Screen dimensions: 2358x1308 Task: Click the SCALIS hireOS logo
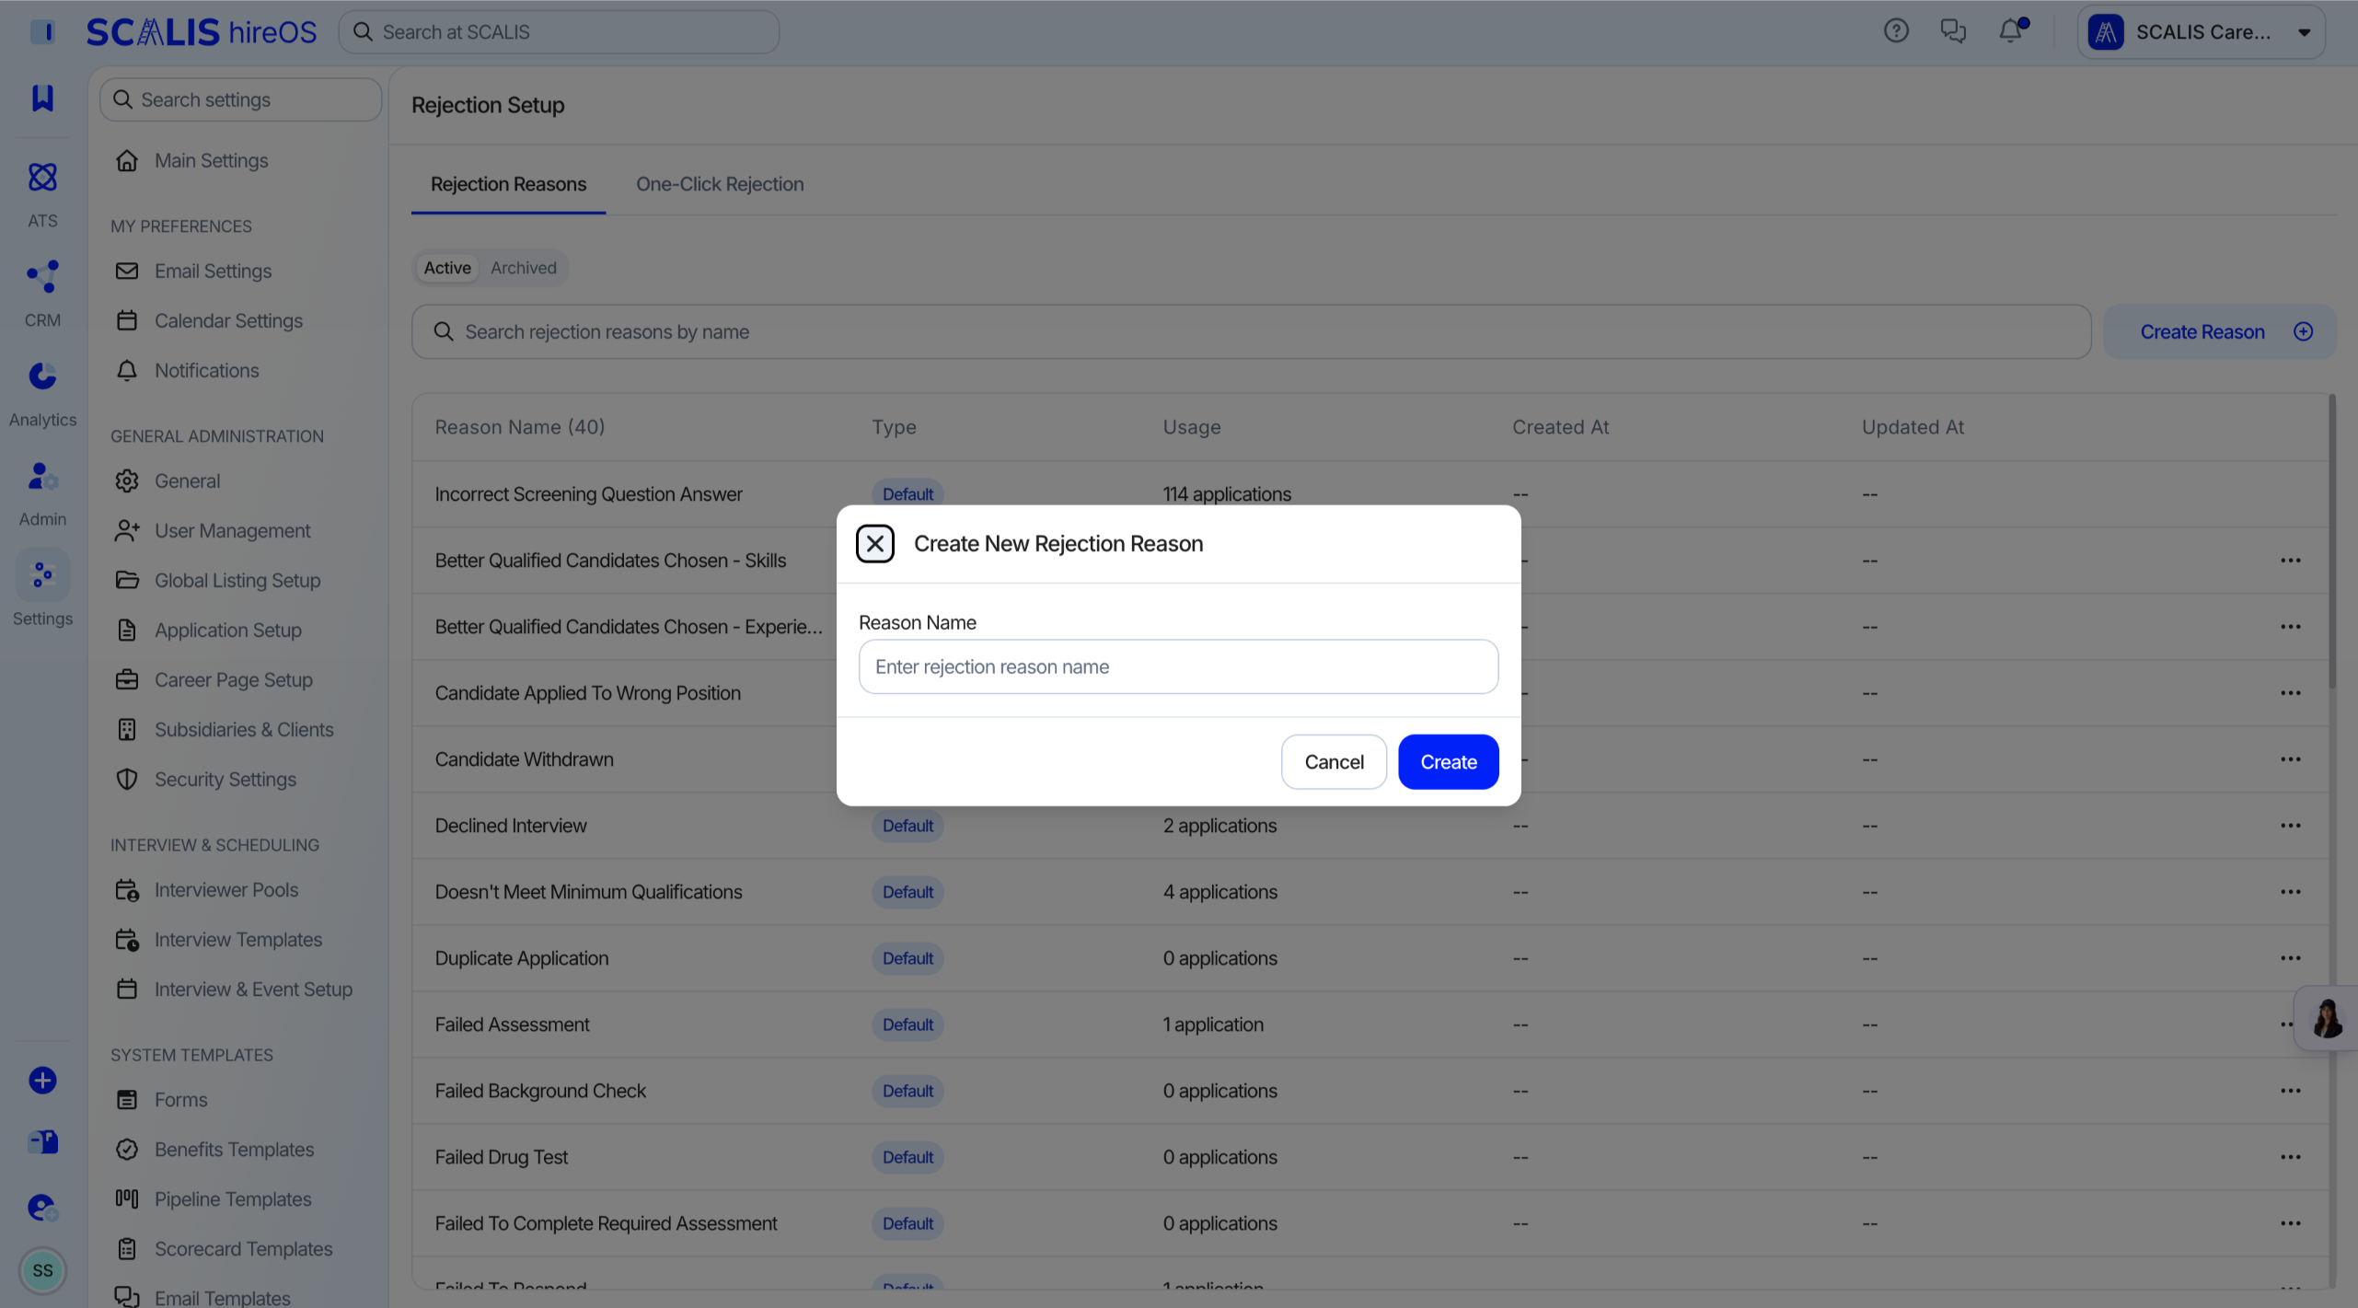[x=201, y=32]
